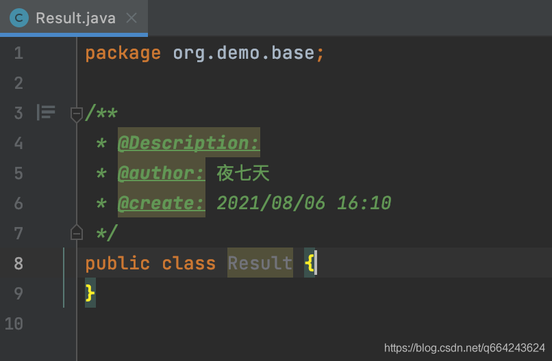552x361 pixels.
Task: Click the opening yellow brace on line 8
Action: point(310,263)
